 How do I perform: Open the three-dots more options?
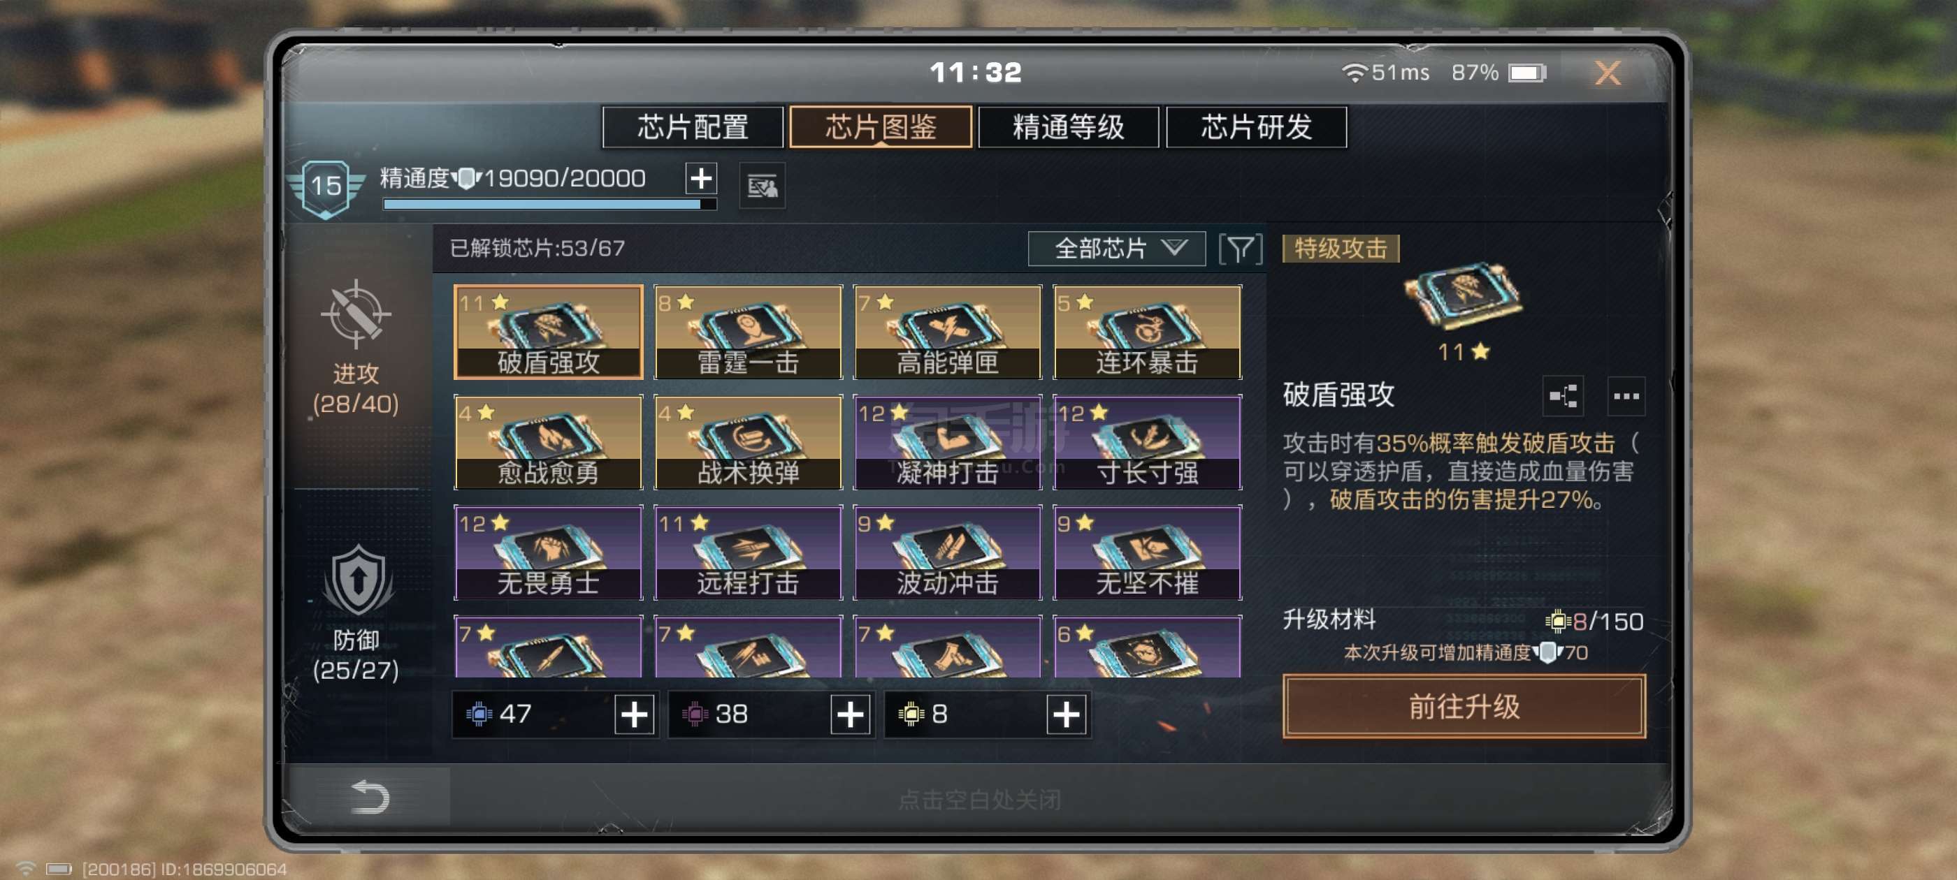click(1626, 395)
